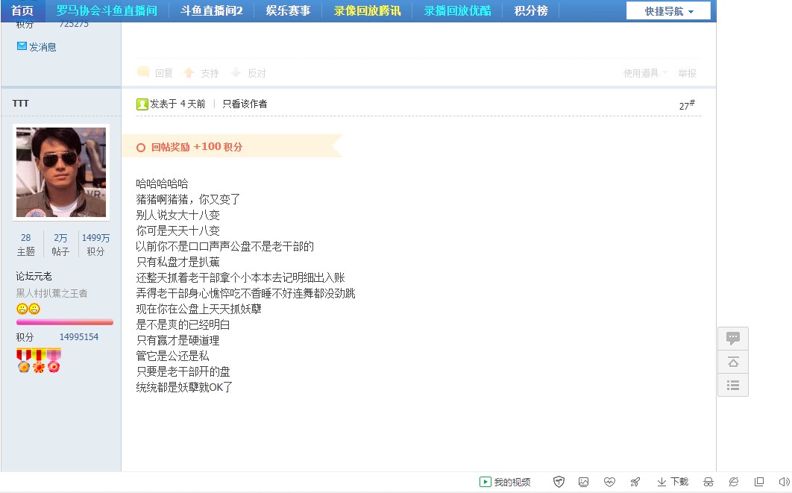Open the 使用道具 props dropdown
Image resolution: width=792 pixels, height=493 pixels.
[643, 72]
